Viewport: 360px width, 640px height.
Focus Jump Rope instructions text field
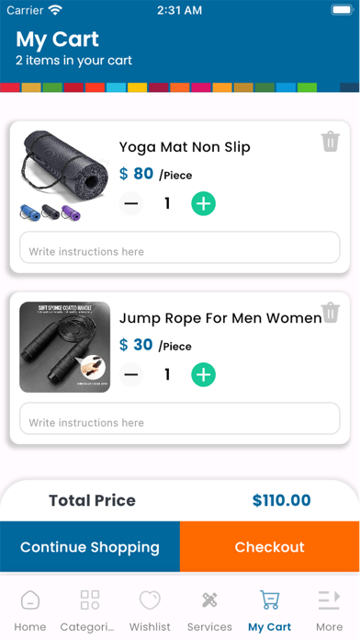(x=180, y=418)
